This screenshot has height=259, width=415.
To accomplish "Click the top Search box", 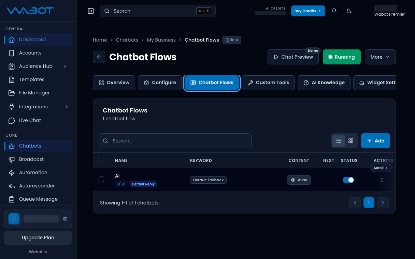I will [158, 11].
